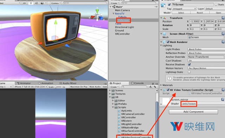Adjust the Game view Scale slider
225x138 pixels.
(58, 87)
